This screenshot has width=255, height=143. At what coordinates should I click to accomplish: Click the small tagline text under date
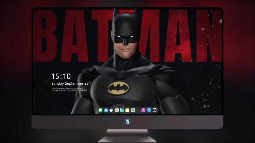pos(69,89)
